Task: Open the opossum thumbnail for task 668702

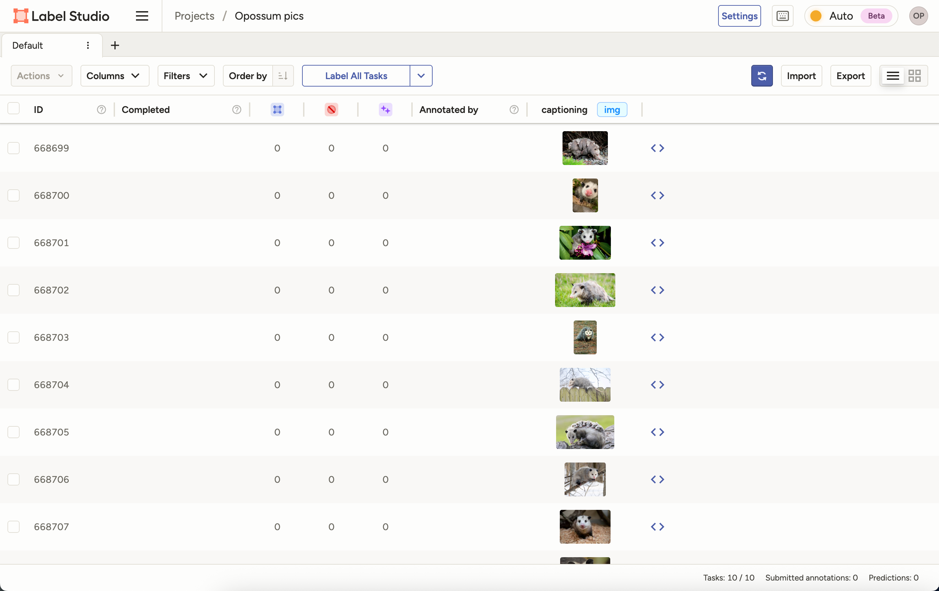Action: coord(585,290)
